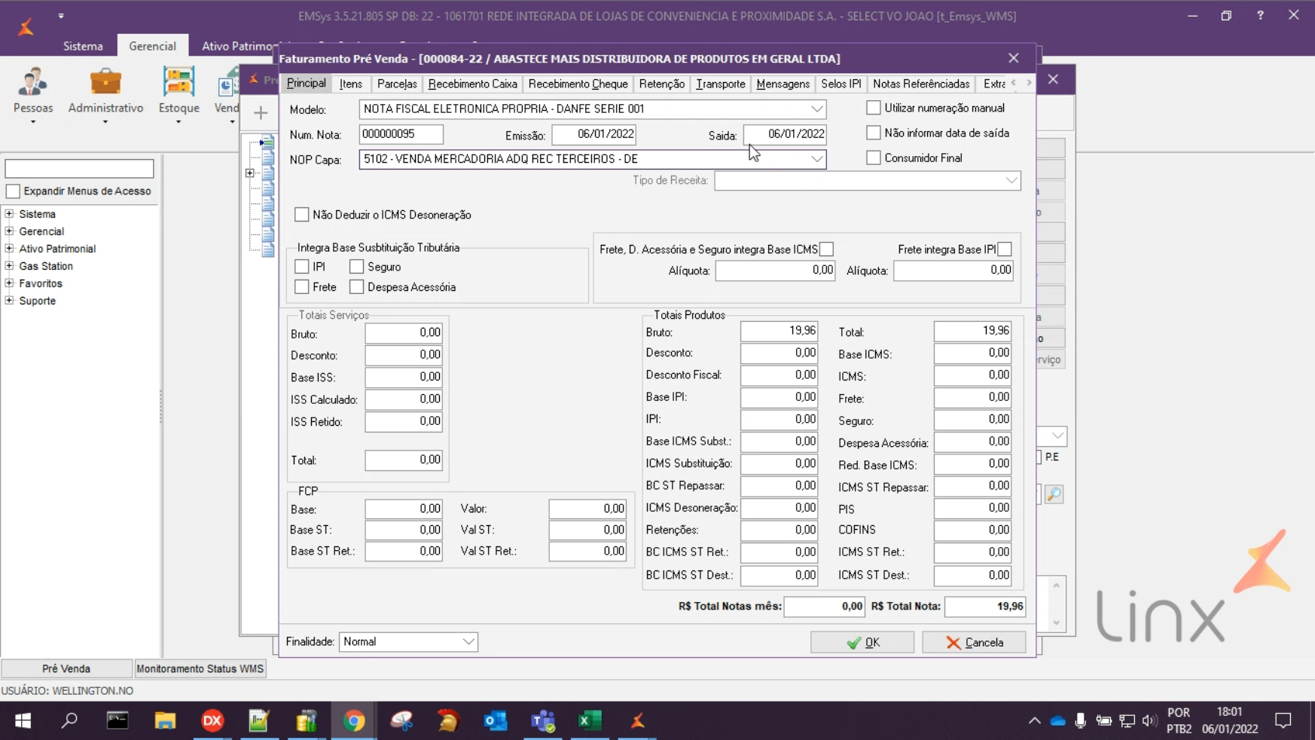Open the Modelo dropdown list
This screenshot has width=1315, height=740.
[816, 109]
